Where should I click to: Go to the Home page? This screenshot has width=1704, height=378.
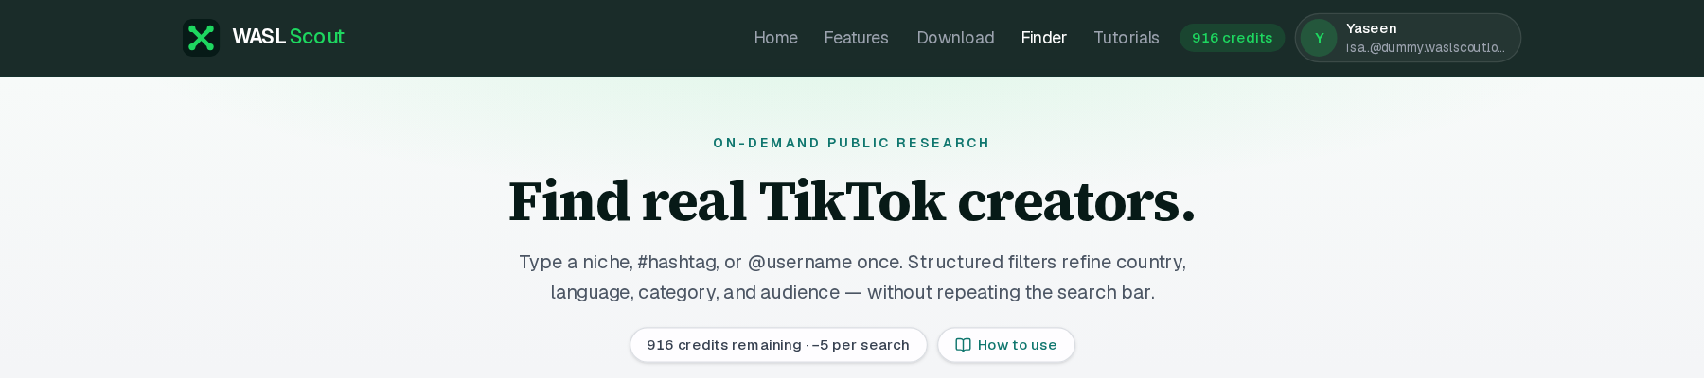click(775, 38)
